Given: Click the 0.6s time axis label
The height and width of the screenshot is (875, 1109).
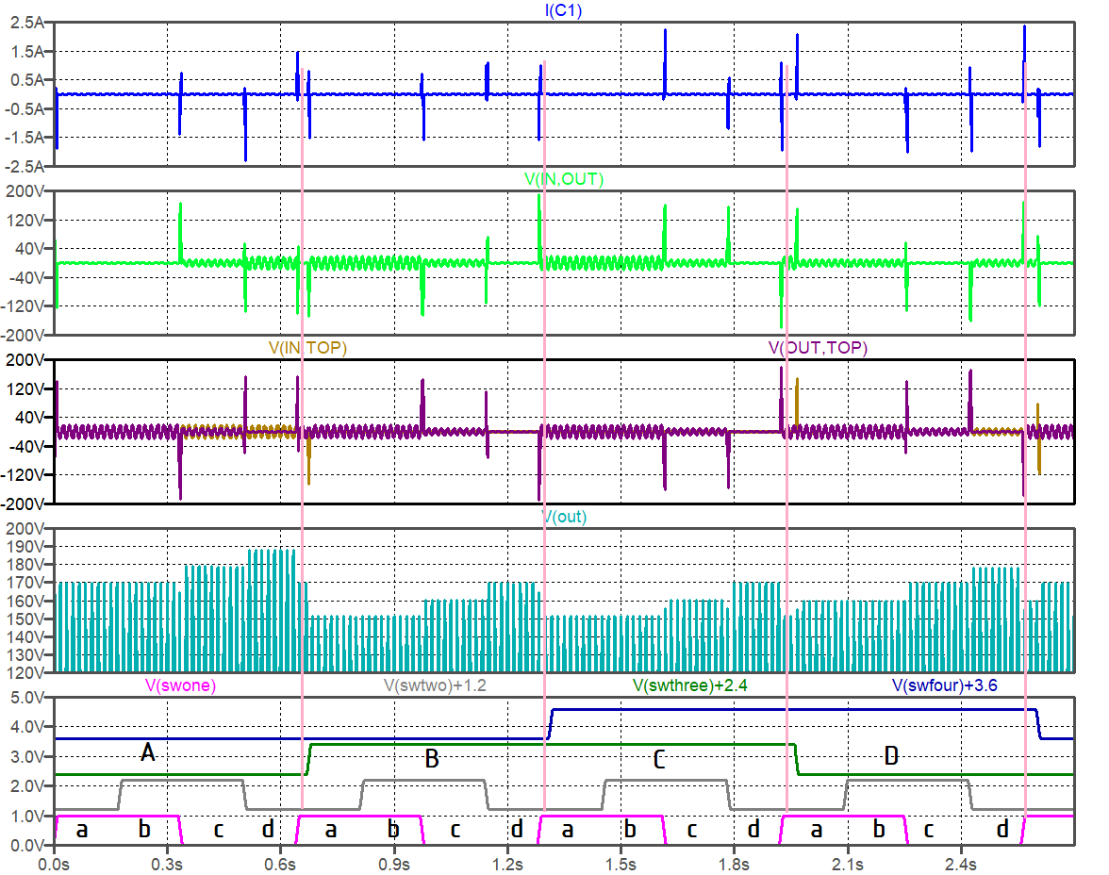Looking at the screenshot, I should click(280, 865).
